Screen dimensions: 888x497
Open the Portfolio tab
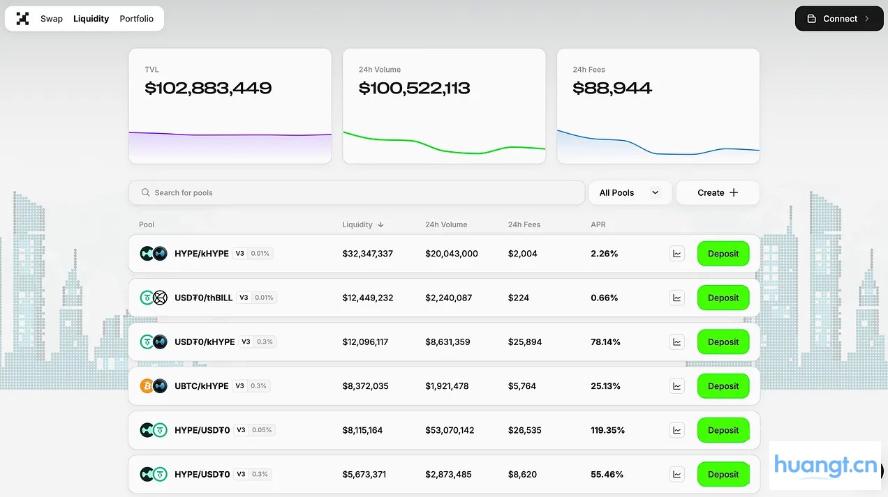[x=136, y=19]
